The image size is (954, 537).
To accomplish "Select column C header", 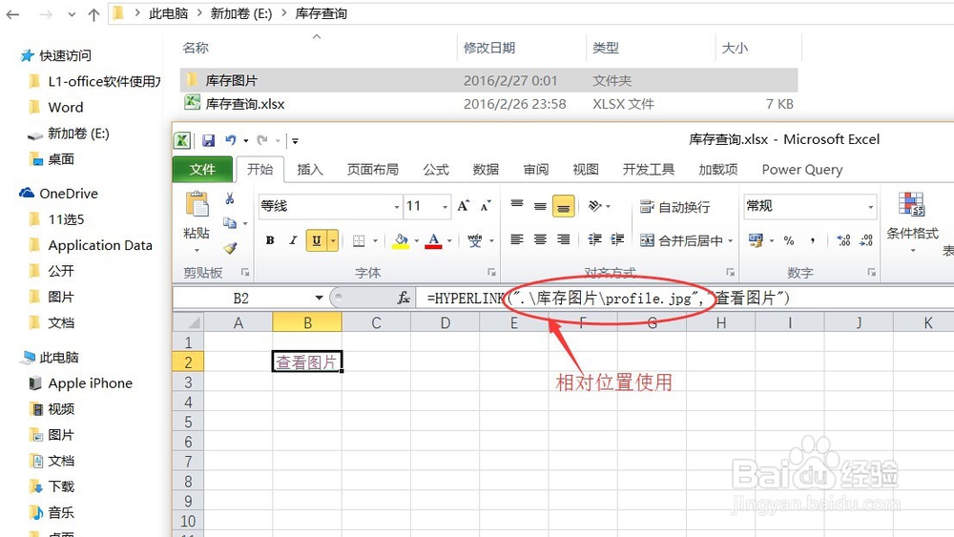I will (376, 323).
